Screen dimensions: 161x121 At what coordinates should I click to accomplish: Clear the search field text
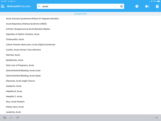(121, 6)
